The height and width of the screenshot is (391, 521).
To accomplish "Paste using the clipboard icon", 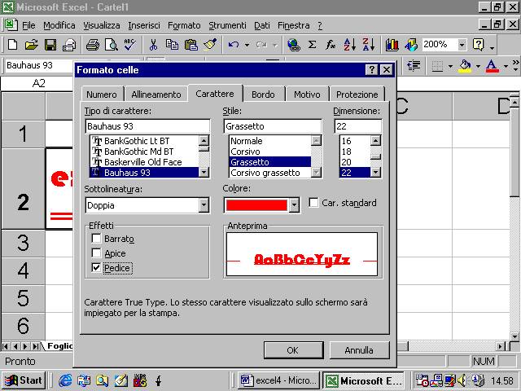I will pos(191,44).
